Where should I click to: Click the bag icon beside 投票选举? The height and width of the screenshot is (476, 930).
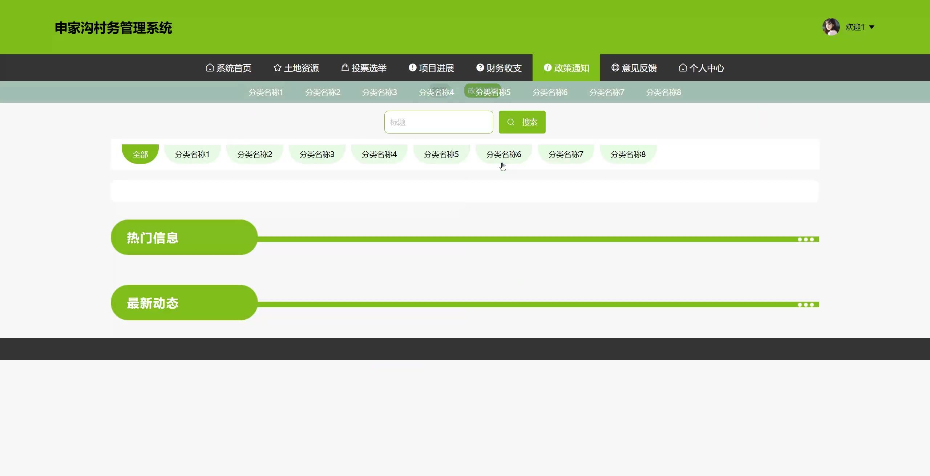(x=345, y=68)
